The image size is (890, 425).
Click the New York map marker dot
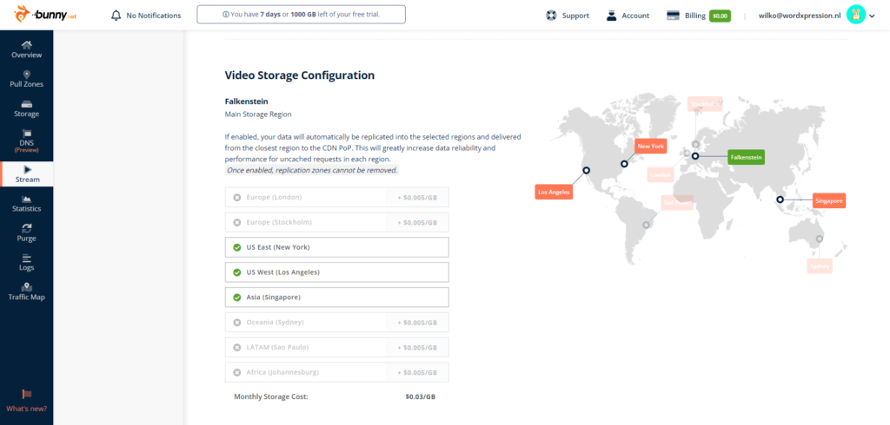tap(624, 164)
